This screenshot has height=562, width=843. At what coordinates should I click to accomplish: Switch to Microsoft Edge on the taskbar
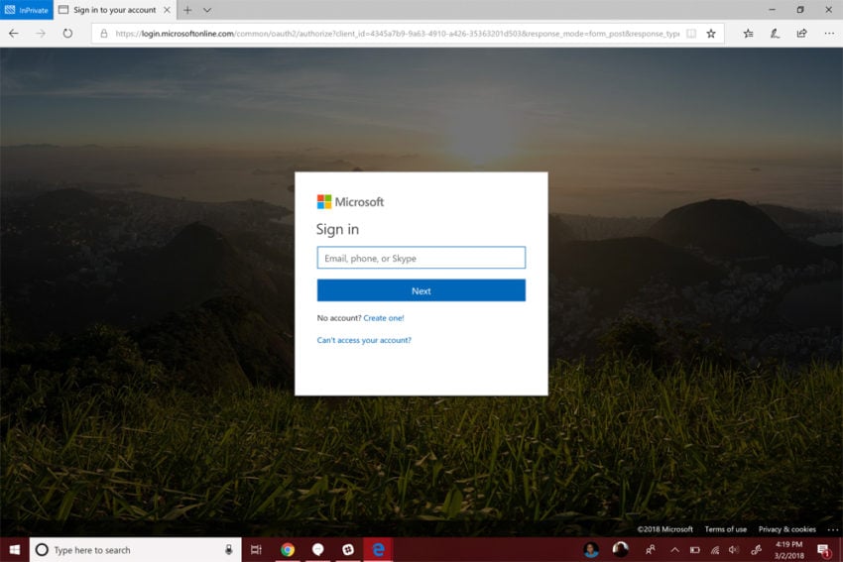(379, 550)
